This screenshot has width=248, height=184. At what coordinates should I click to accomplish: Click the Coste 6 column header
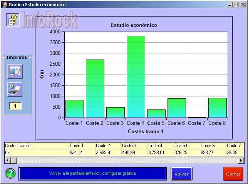tap(213, 146)
